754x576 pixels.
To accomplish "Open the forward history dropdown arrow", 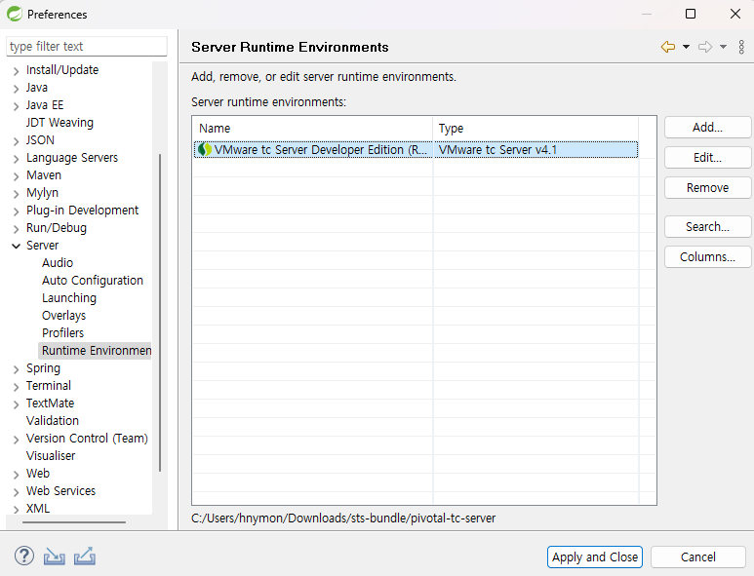I will (723, 47).
